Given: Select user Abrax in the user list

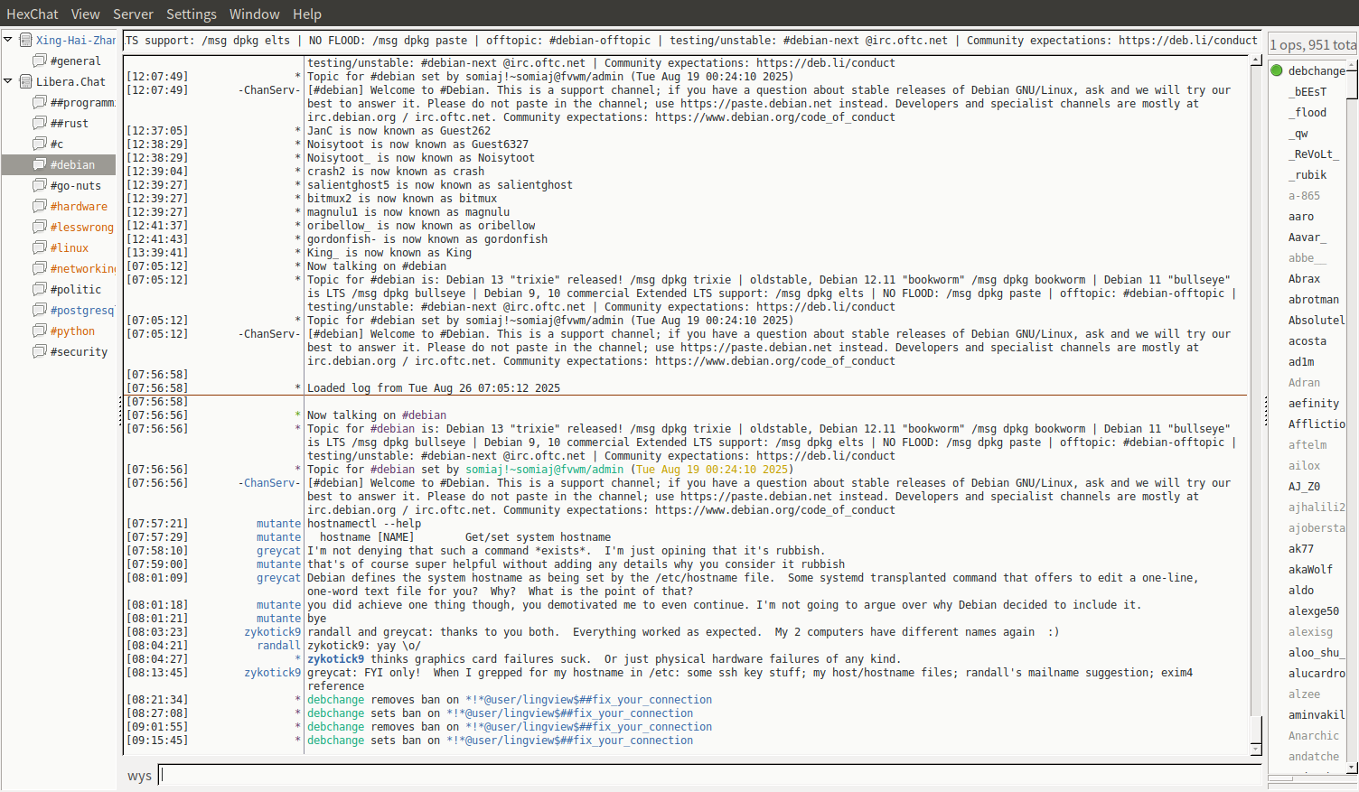Looking at the screenshot, I should tap(1304, 278).
